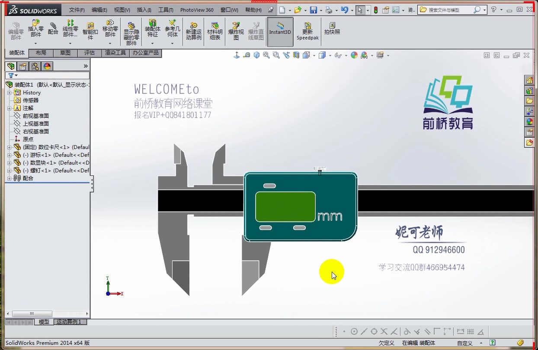Select the 智能扣件 (Smart Fasteners) tool
Screen dimensions: 538x350
point(90,30)
